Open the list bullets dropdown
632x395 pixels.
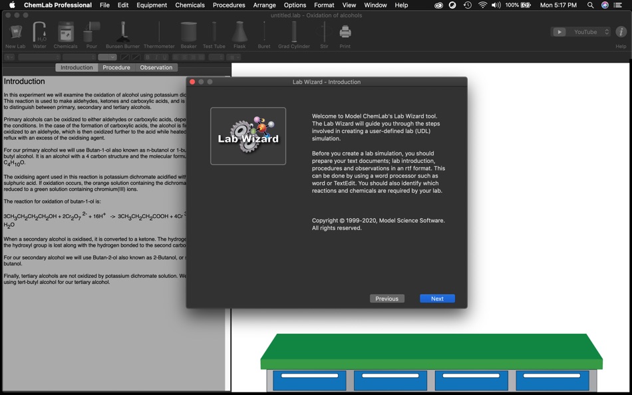(x=234, y=57)
